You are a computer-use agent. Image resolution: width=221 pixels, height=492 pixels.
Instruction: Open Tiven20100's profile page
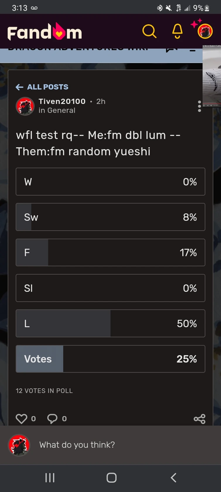click(x=62, y=101)
